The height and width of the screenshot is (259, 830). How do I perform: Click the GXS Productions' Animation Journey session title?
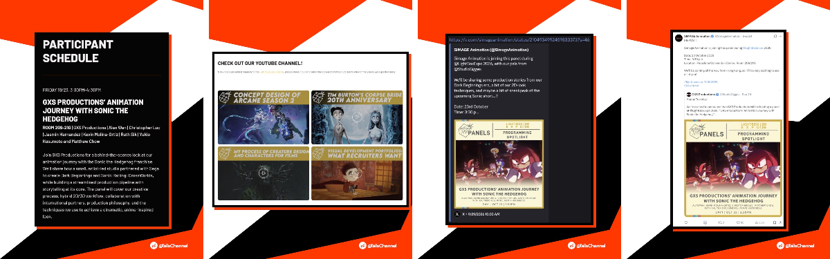pyautogui.click(x=93, y=110)
